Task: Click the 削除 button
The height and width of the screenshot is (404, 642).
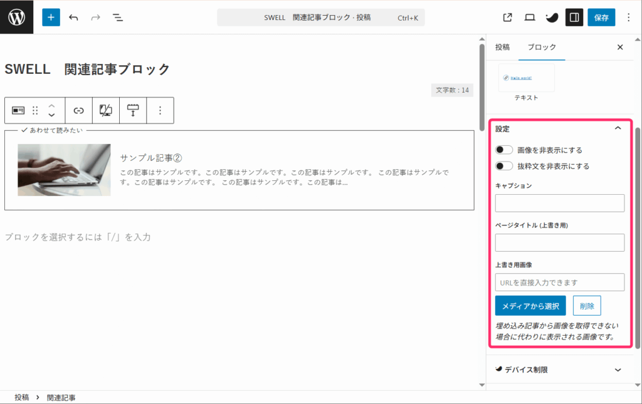Action: [587, 306]
